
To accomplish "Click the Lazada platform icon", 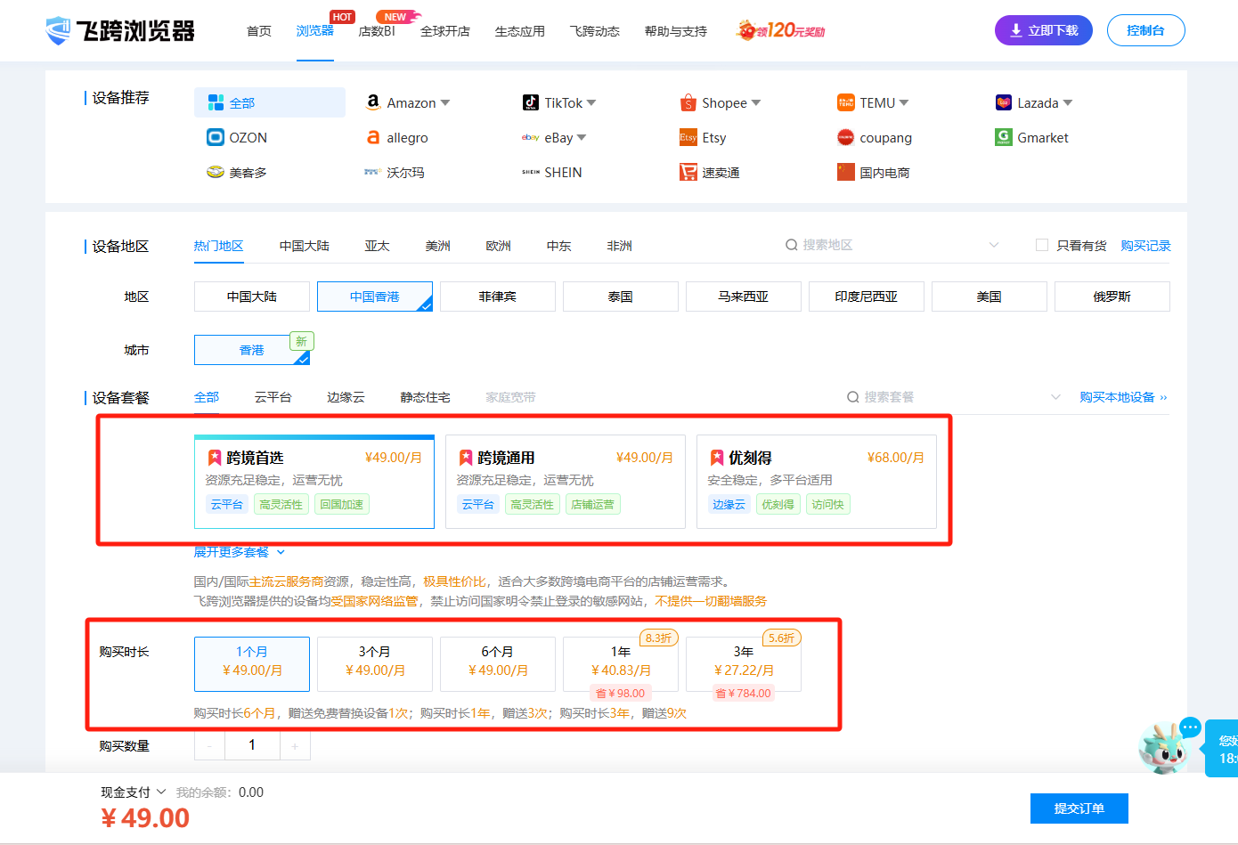I will (x=1004, y=102).
